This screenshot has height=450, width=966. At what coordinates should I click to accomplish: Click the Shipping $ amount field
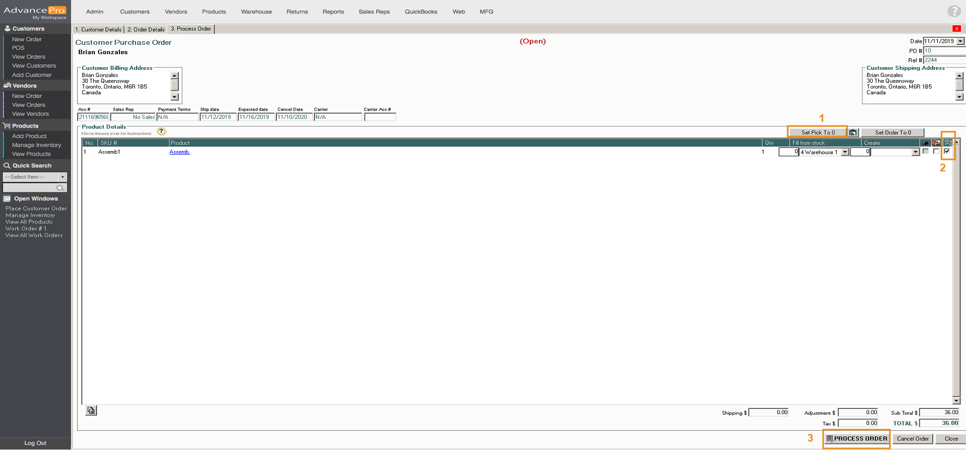768,413
